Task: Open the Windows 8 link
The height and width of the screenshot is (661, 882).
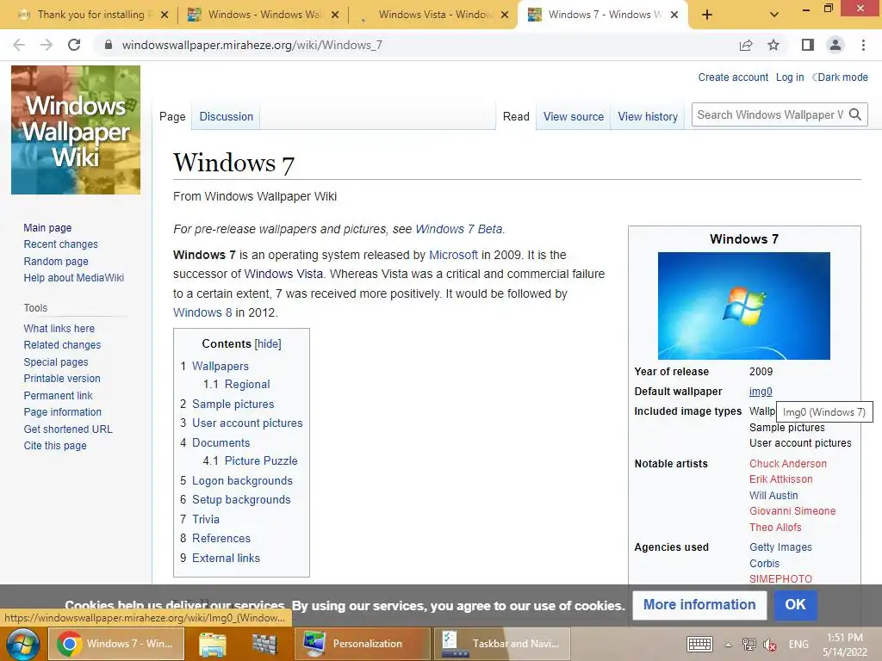Action: click(x=202, y=312)
